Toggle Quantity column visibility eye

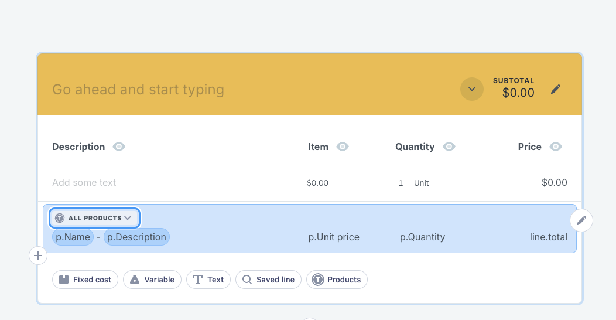(x=449, y=147)
